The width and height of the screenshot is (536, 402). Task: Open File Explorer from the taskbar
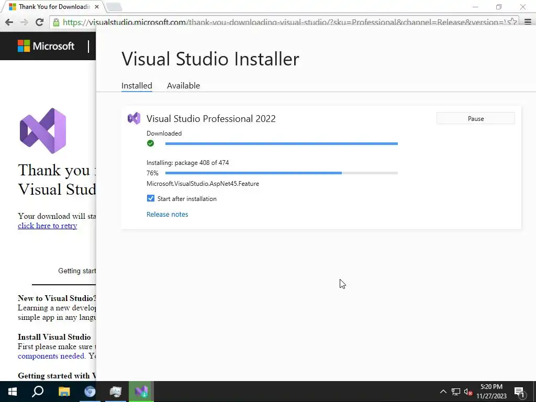(x=64, y=392)
